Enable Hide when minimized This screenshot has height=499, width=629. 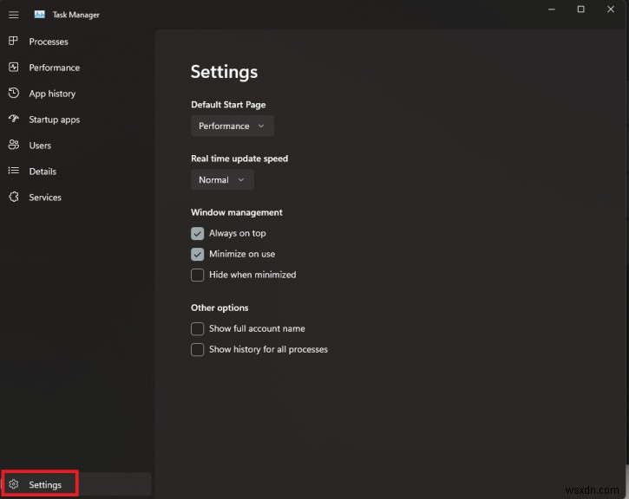(197, 275)
